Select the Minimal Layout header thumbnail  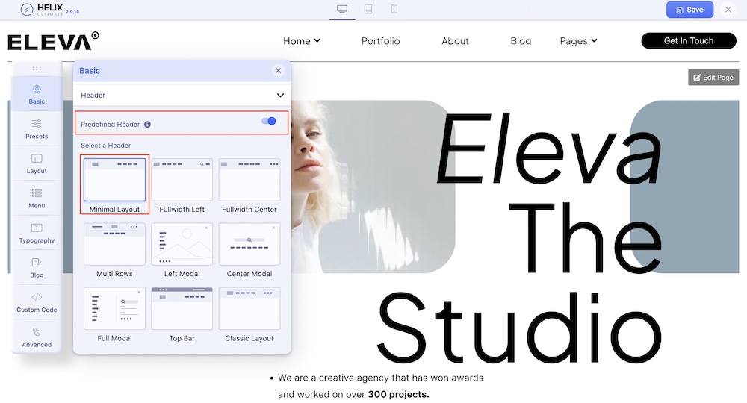click(114, 180)
